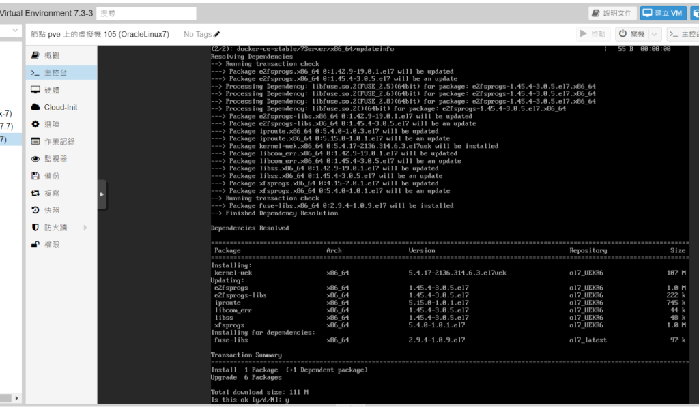
Task: Open the dropdown arrow beside 關機
Action: click(655, 34)
